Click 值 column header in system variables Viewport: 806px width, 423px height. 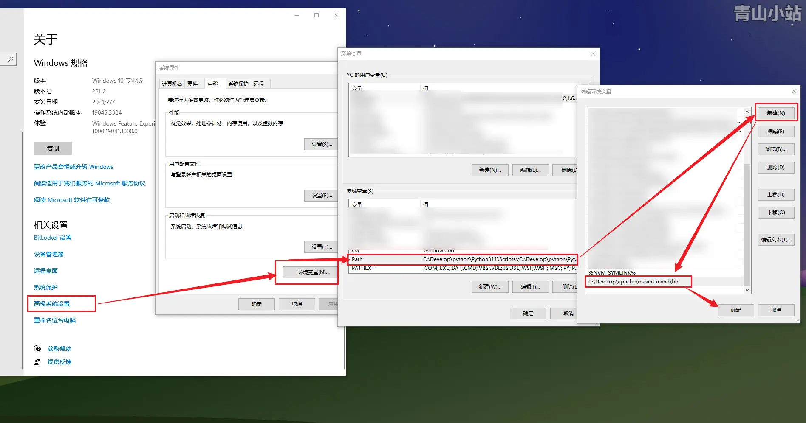498,204
